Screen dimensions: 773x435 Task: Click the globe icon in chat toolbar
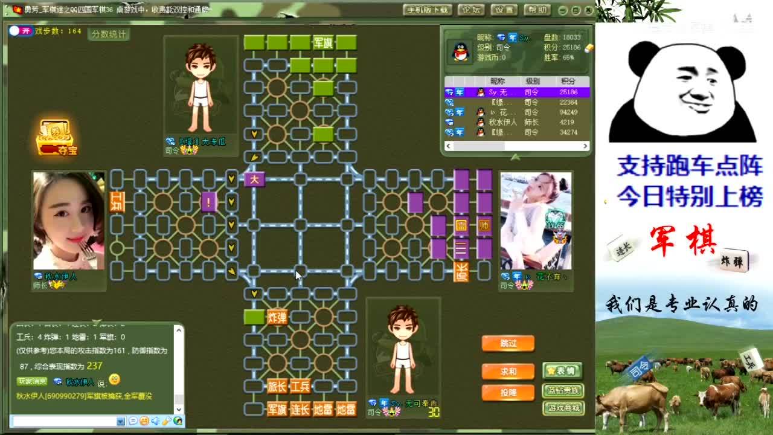click(x=178, y=421)
